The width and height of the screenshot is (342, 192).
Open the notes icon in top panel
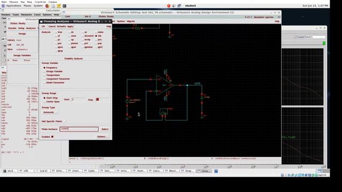pyautogui.click(x=59, y=6)
